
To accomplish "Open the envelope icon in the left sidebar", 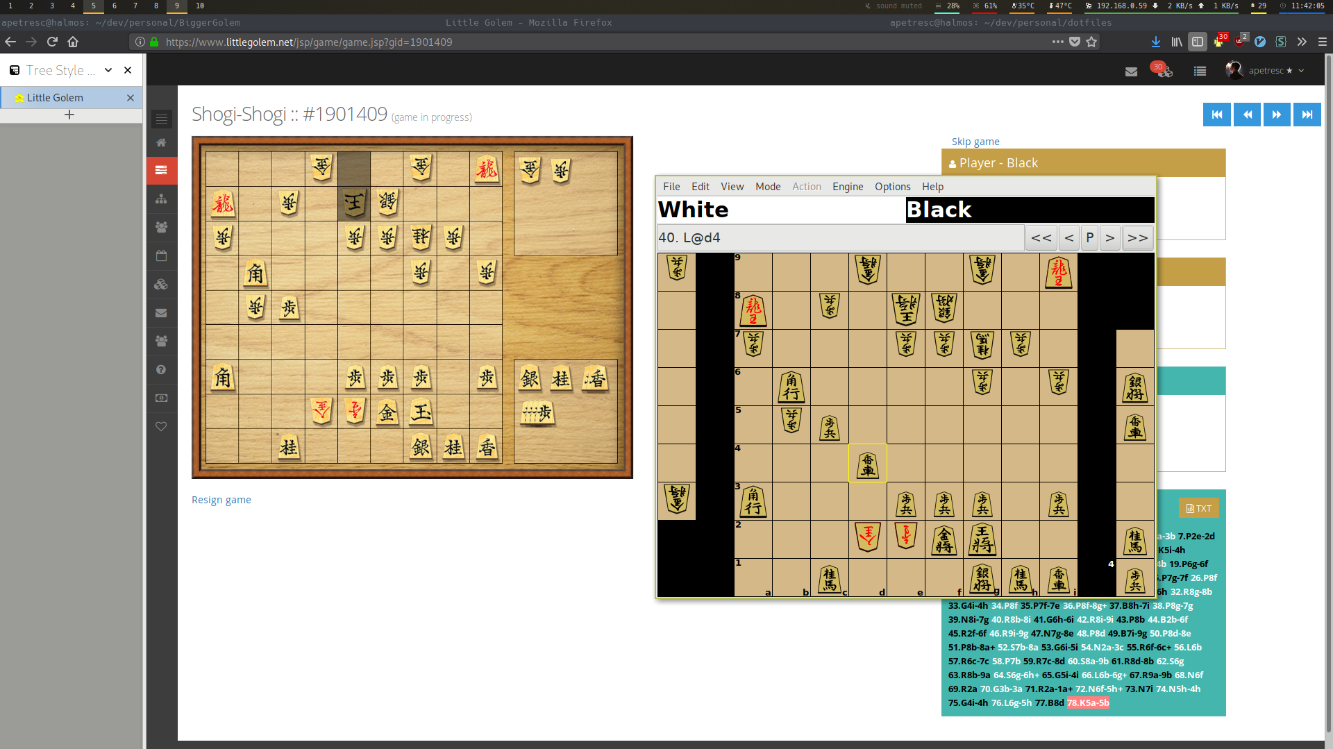I will coord(161,312).
